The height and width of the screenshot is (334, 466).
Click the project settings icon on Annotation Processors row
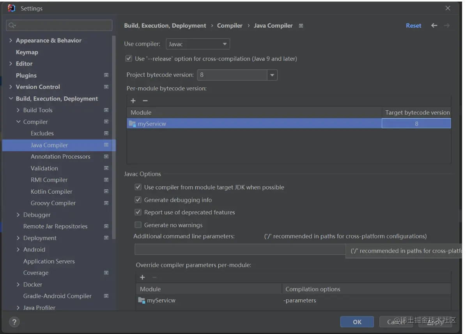[x=106, y=157]
